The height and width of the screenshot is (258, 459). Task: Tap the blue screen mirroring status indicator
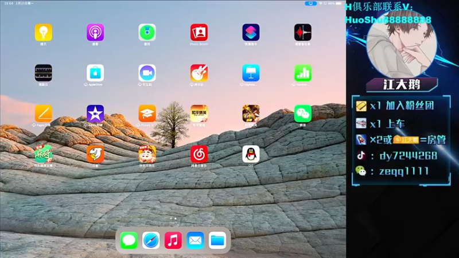(x=310, y=3)
